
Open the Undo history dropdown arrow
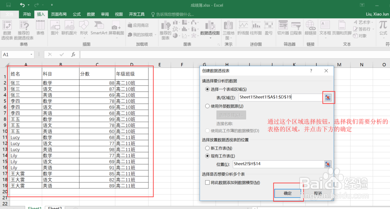pyautogui.click(x=28, y=5)
